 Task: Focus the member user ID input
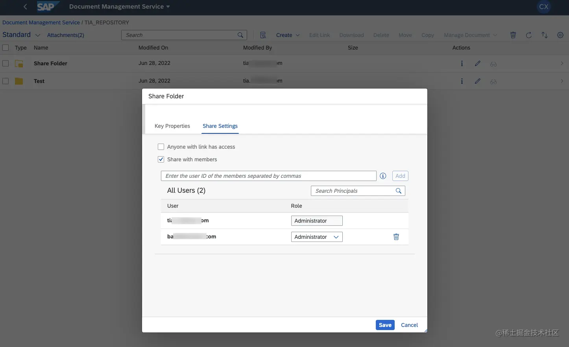[269, 176]
